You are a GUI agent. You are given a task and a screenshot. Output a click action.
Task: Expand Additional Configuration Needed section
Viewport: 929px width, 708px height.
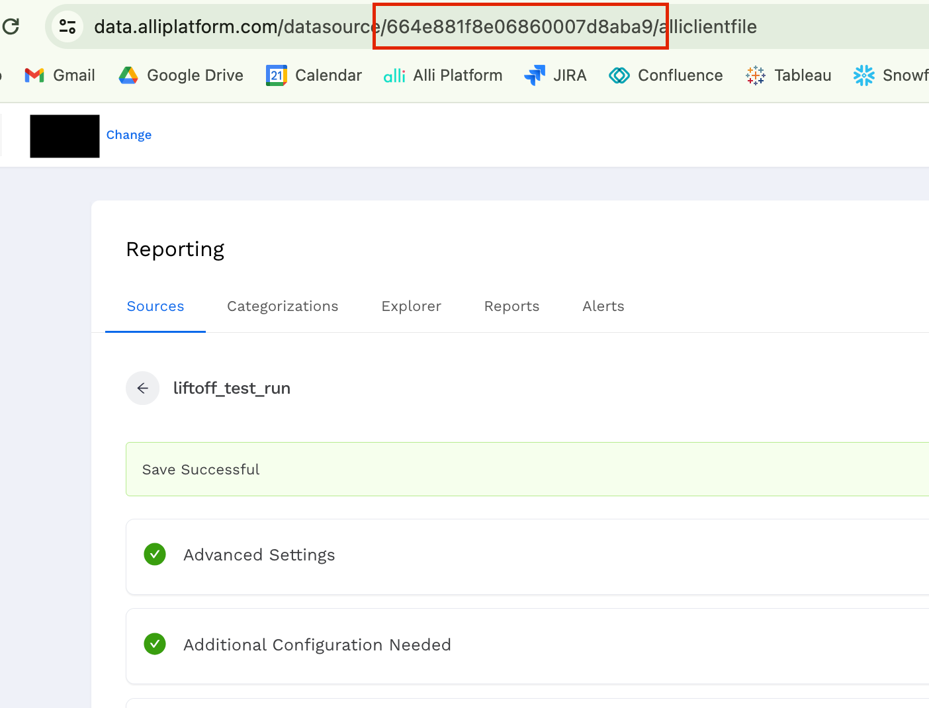coord(317,645)
